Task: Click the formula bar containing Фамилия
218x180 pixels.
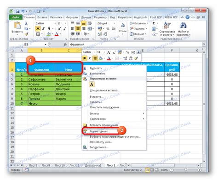Action: tap(135, 45)
